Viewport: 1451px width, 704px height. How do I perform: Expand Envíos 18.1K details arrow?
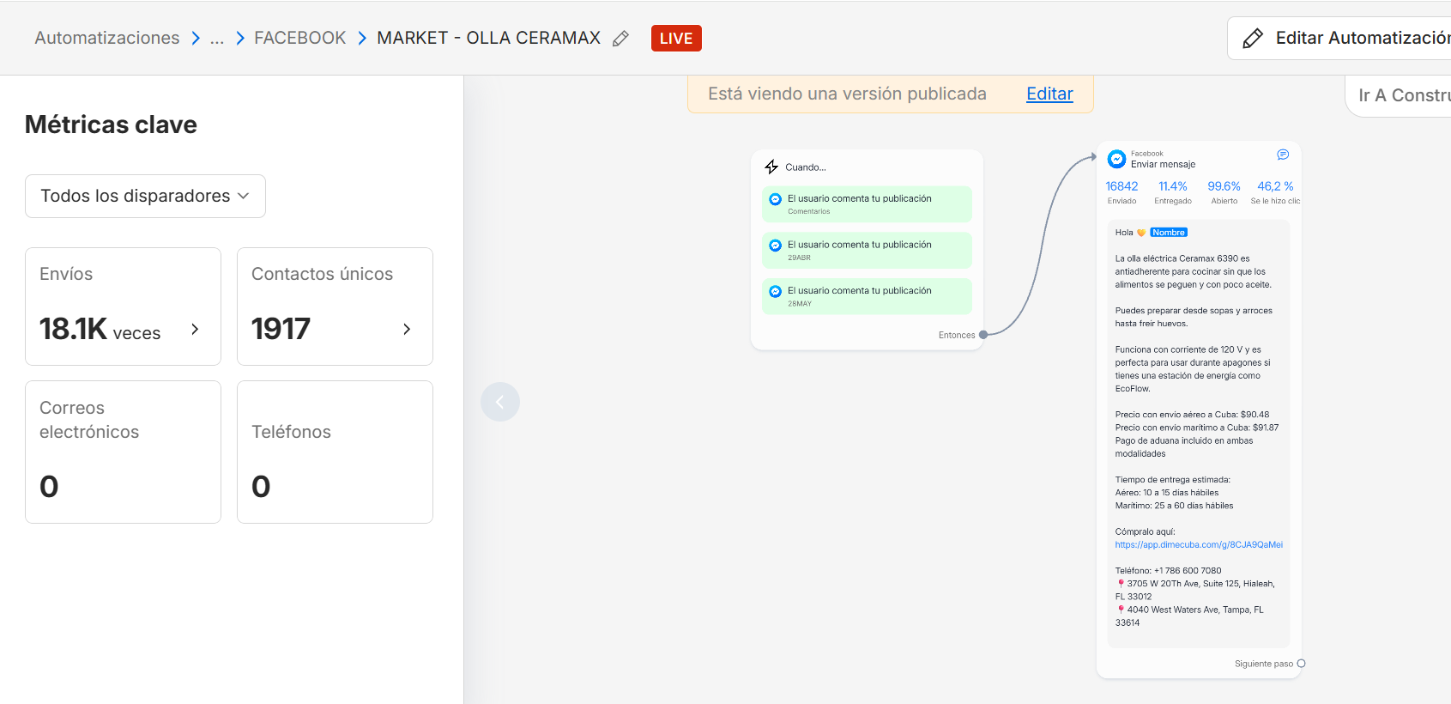[x=195, y=329]
